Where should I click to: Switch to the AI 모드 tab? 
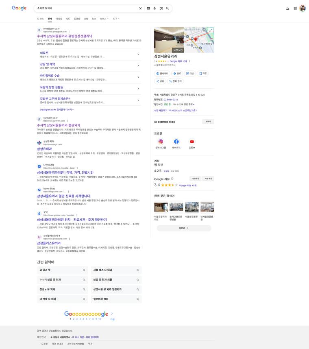coord(40,19)
